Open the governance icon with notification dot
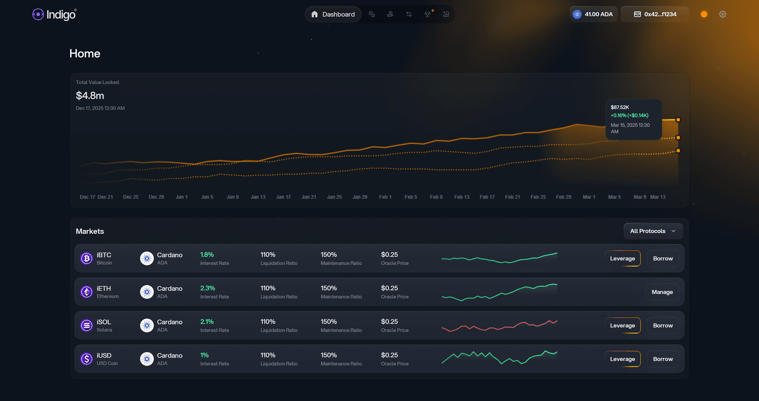Screen dimensions: 759x401 coord(428,14)
